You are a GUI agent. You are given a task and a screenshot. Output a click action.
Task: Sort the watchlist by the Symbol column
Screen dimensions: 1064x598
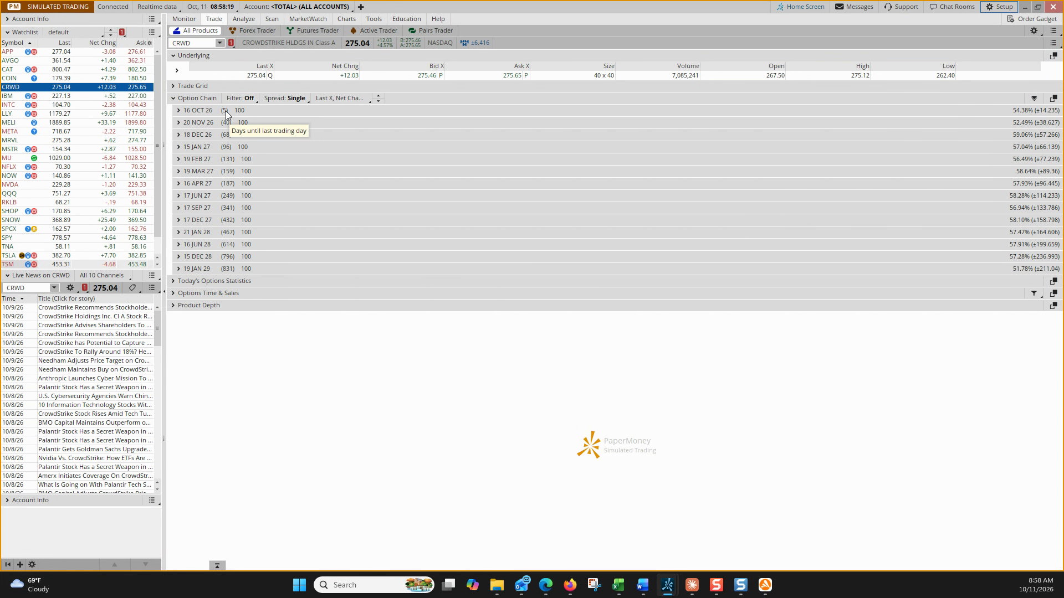[x=17, y=43]
